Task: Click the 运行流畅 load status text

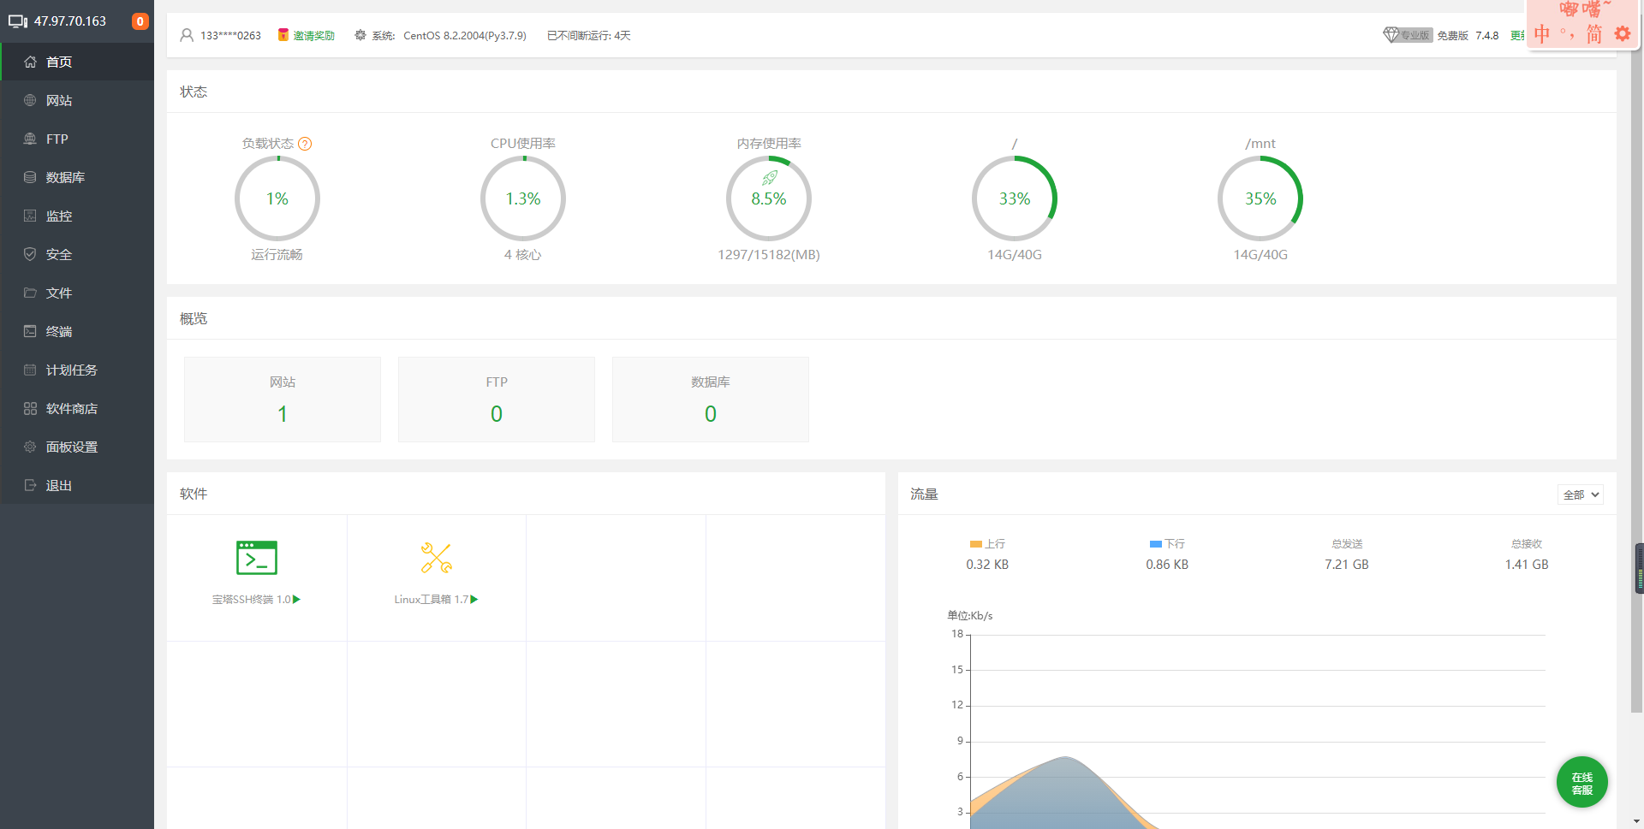Action: (277, 255)
